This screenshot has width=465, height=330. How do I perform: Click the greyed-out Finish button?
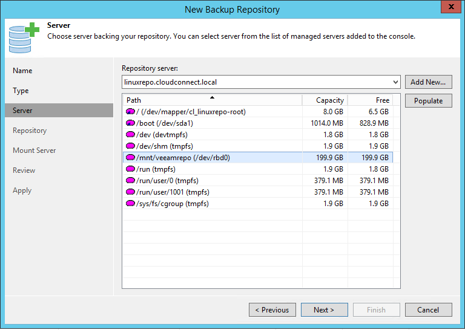click(377, 310)
